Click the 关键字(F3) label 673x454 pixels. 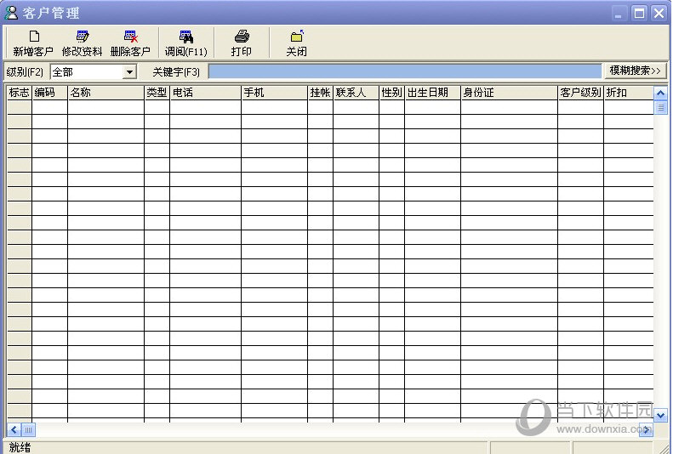tap(176, 72)
